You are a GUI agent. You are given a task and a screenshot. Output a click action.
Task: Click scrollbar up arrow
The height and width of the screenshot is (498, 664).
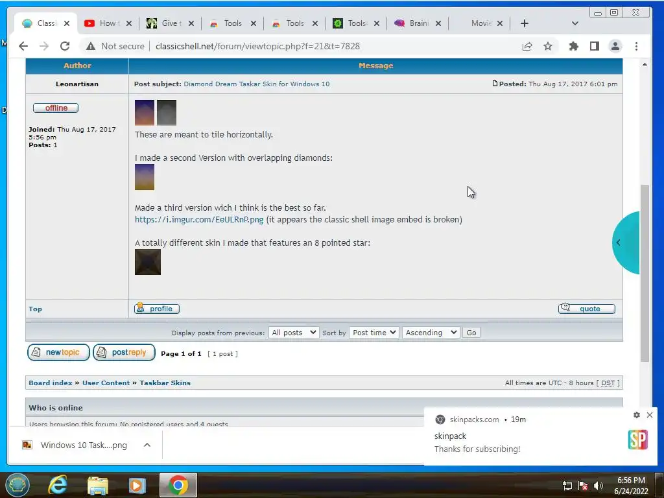(645, 64)
